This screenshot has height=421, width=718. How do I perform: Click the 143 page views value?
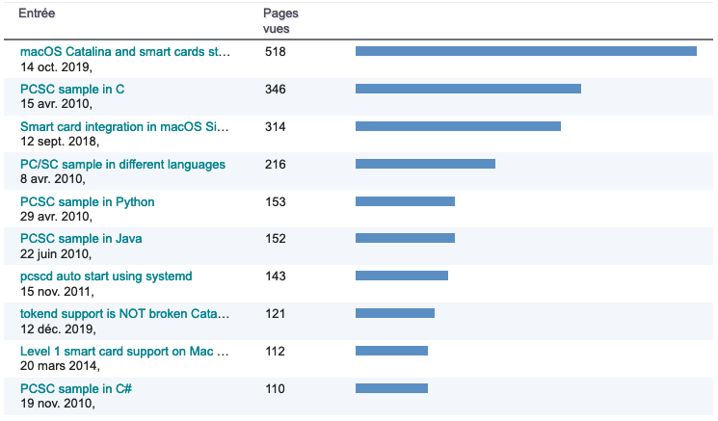276,276
